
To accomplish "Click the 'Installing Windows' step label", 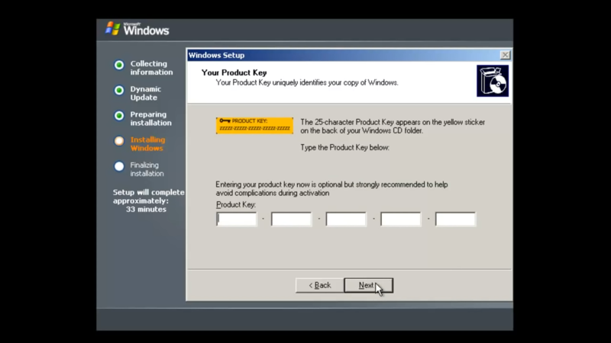I will 147,144.
